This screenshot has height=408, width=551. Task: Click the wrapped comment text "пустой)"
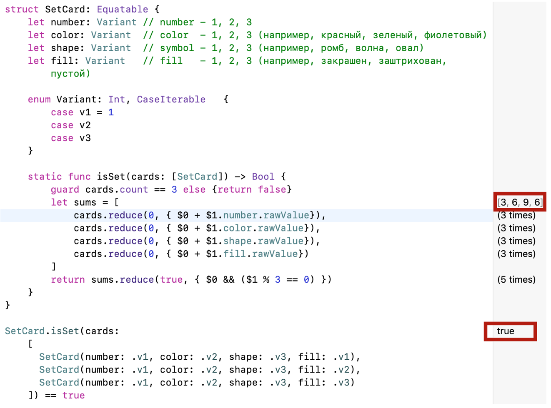71,74
